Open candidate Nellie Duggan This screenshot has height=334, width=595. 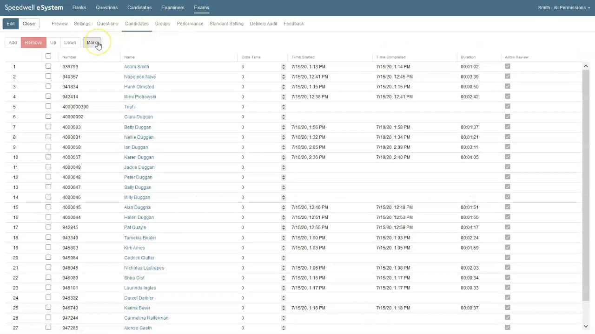pyautogui.click(x=139, y=137)
